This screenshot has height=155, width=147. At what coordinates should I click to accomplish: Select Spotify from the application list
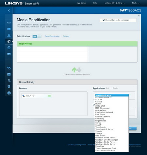click(x=98, y=125)
